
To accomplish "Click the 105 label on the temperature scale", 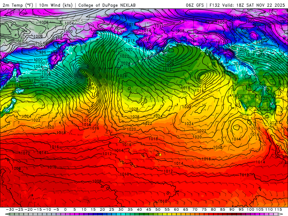I will [x=260, y=210].
